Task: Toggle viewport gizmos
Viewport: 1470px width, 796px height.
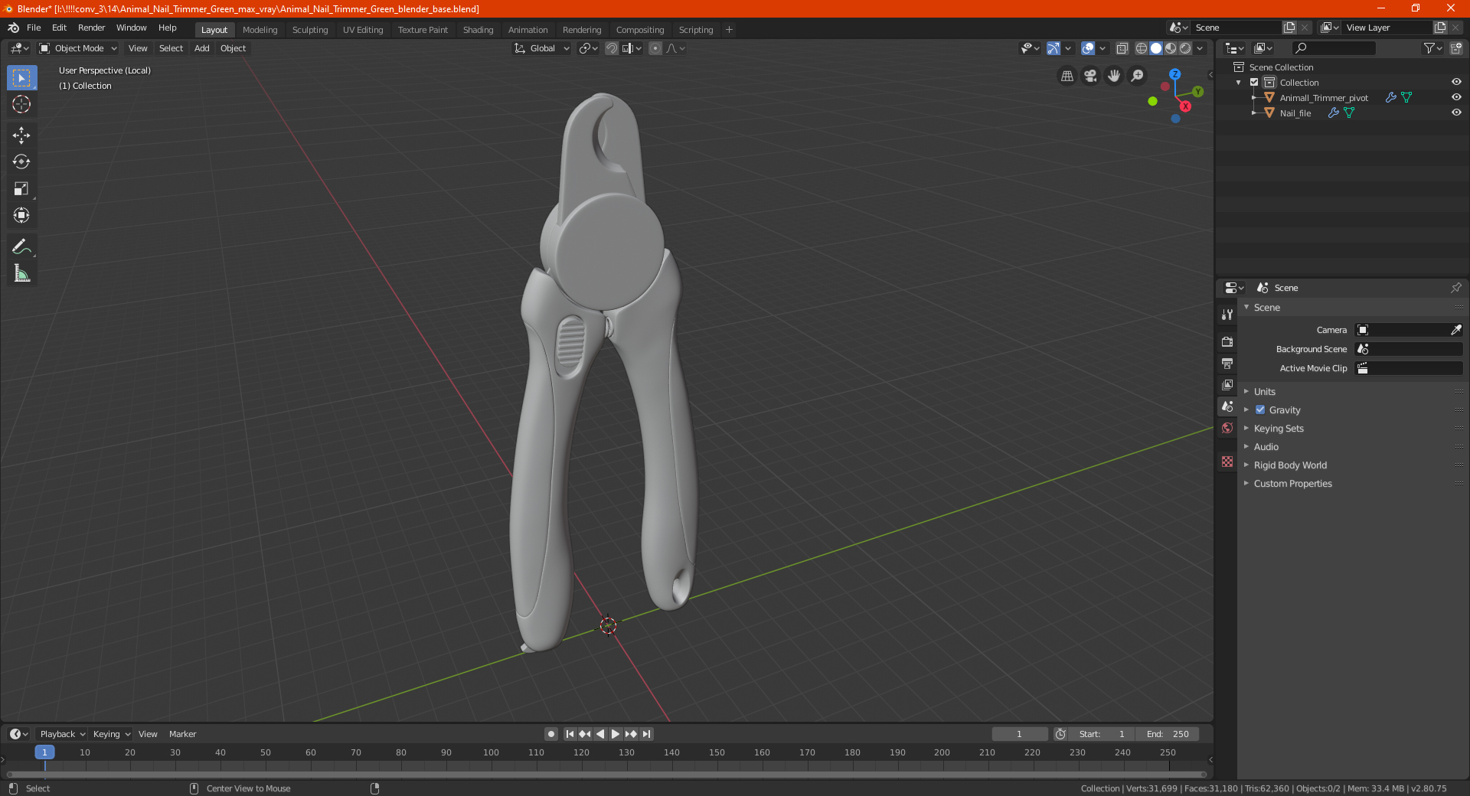Action: coord(1054,48)
